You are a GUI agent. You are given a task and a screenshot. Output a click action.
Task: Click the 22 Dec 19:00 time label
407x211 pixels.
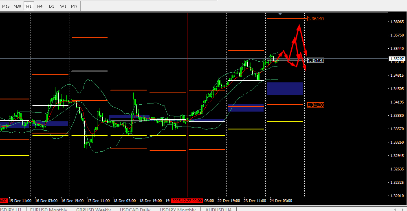coord(229,201)
